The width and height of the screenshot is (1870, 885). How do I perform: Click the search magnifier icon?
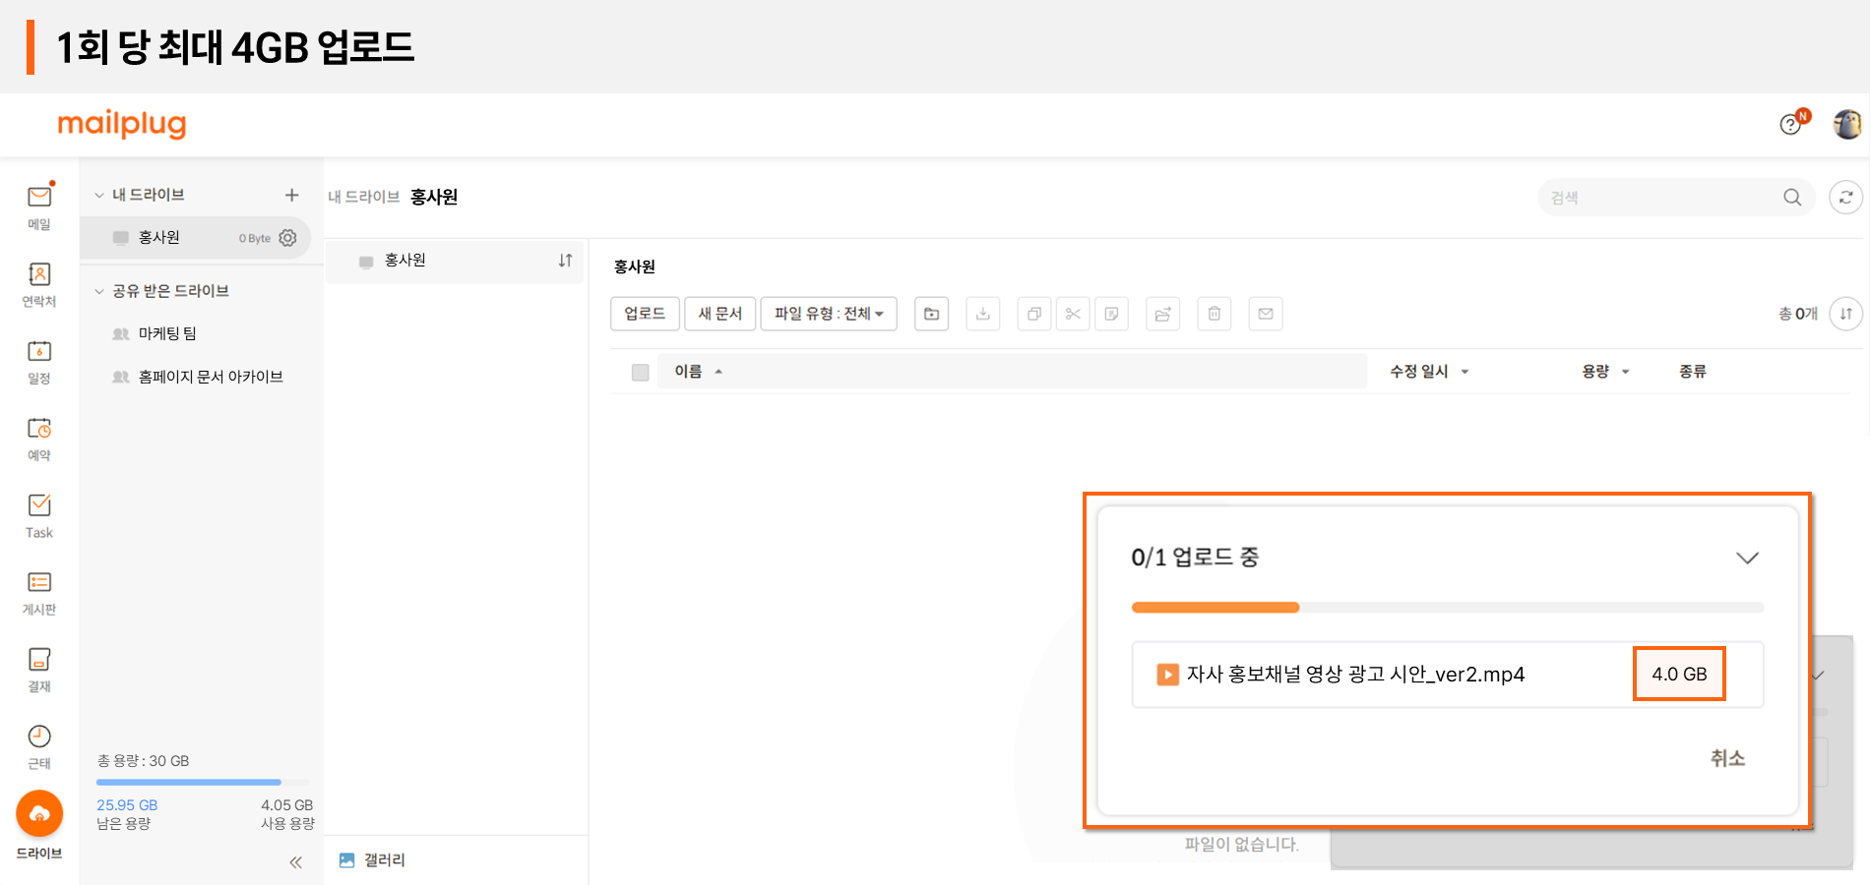pyautogui.click(x=1792, y=197)
